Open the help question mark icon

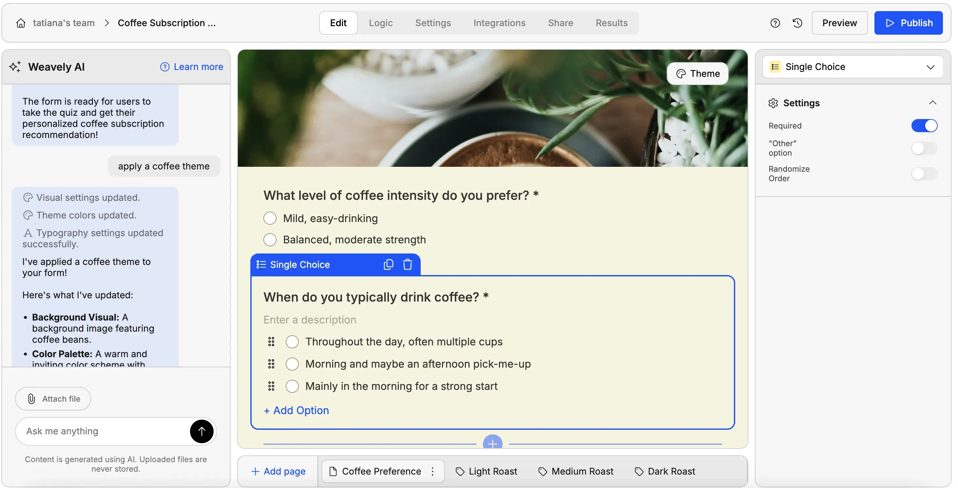[775, 23]
